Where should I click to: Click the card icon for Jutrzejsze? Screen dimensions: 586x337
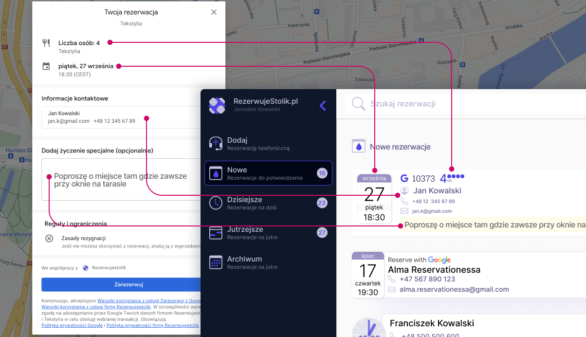(x=216, y=233)
